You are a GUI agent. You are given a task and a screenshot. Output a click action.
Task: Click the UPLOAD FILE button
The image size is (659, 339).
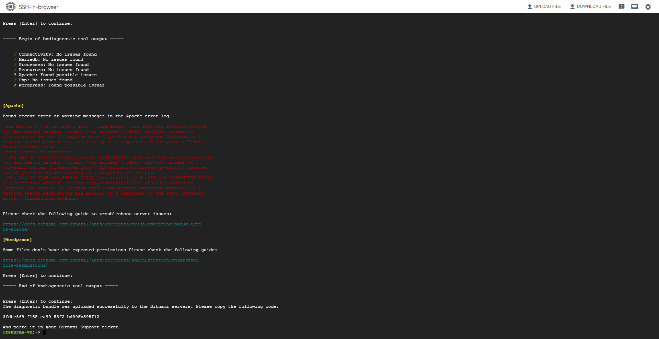544,6
